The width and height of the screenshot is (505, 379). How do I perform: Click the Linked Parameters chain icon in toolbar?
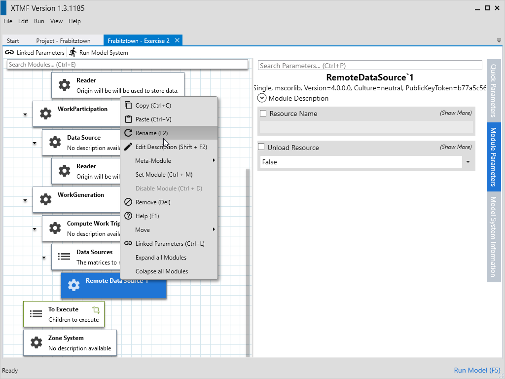click(9, 52)
